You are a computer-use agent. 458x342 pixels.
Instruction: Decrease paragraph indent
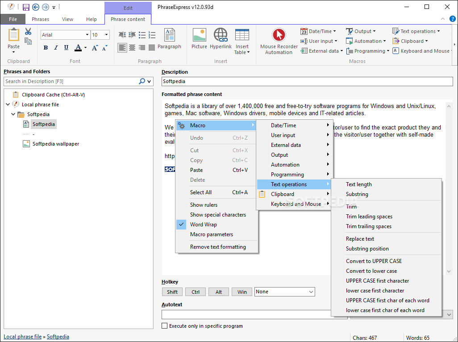pyautogui.click(x=122, y=35)
